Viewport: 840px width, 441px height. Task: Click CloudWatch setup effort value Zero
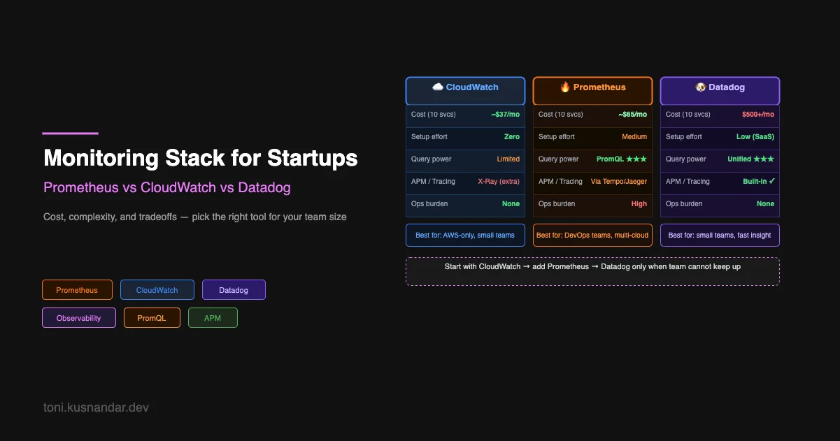(x=512, y=137)
